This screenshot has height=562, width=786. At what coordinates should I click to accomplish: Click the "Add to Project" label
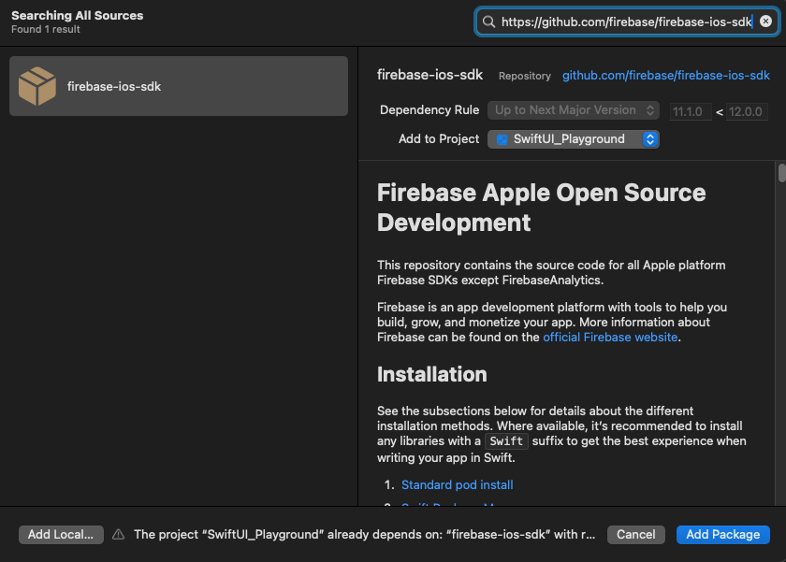pos(439,139)
